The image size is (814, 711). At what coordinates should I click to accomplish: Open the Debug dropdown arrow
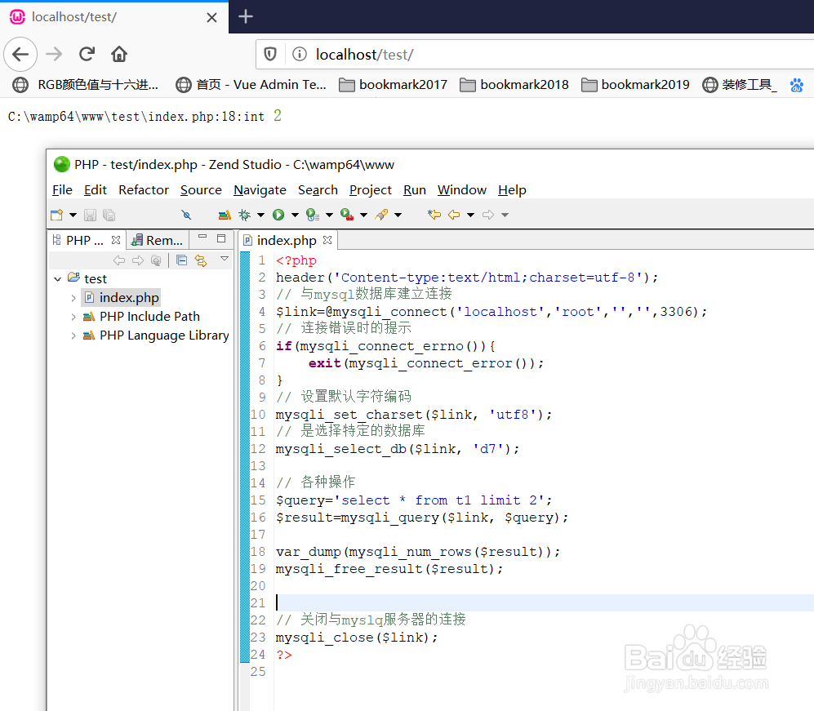pos(261,215)
